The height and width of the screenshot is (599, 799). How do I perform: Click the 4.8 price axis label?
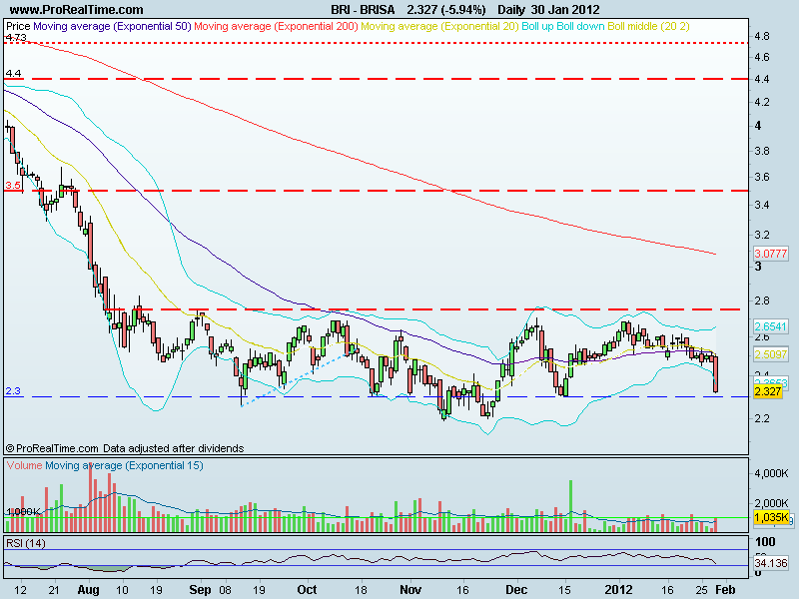click(762, 37)
